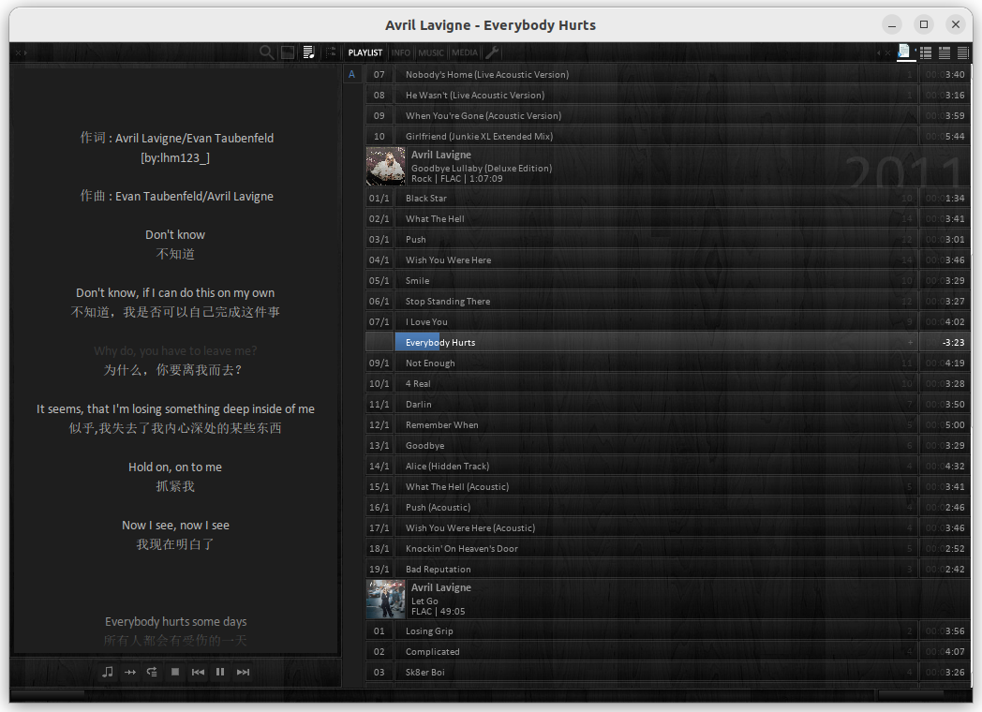Select the 'Push' track row 03/1
Viewport: 982px width, 712px height.
coord(667,239)
